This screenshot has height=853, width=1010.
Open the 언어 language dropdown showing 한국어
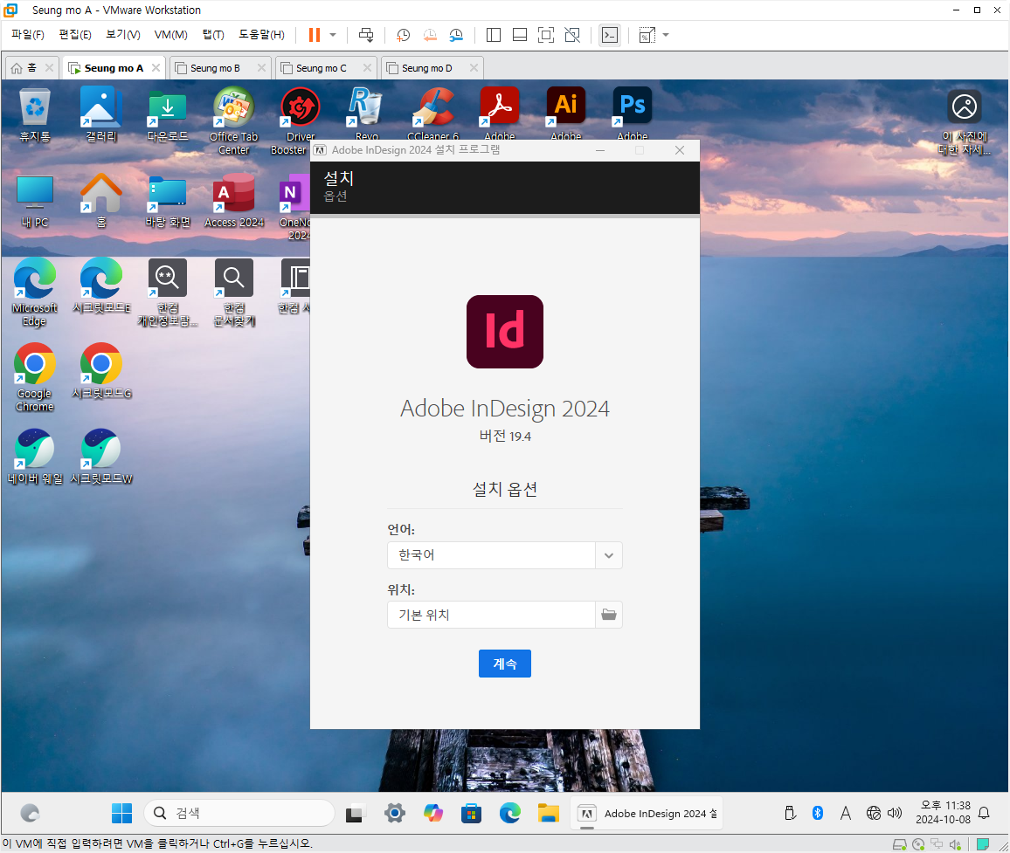[x=504, y=555]
